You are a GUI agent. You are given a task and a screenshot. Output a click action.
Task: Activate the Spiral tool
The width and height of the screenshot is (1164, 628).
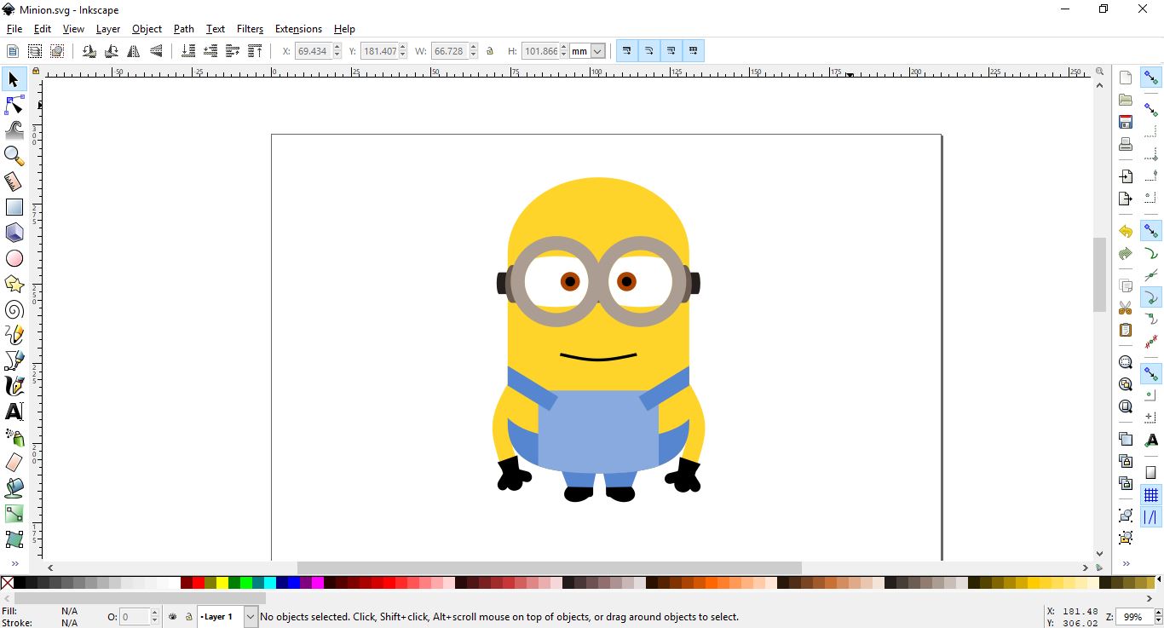14,309
